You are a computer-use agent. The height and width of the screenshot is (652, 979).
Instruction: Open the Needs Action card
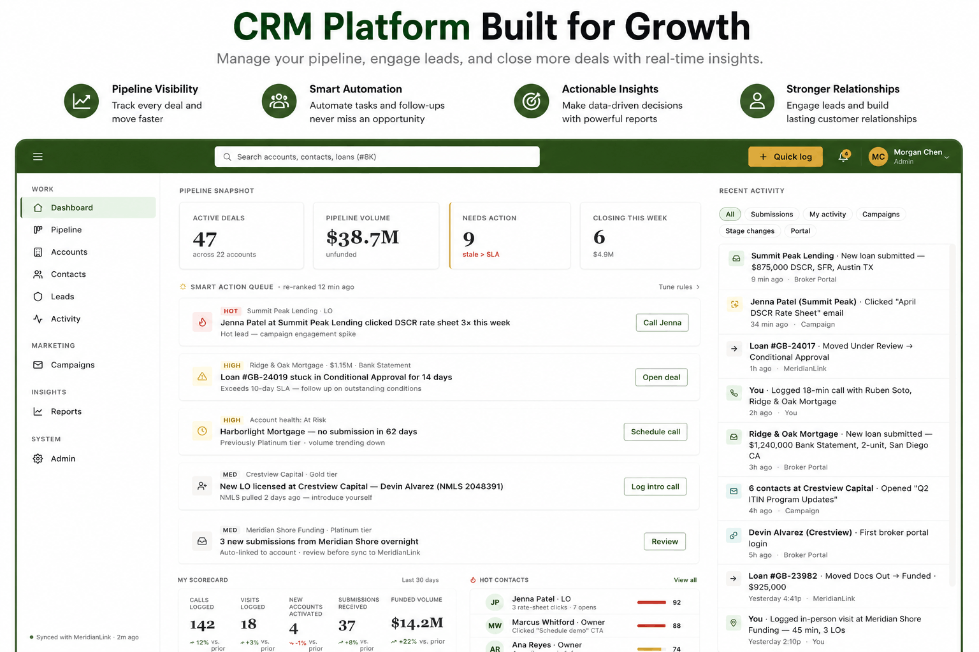pyautogui.click(x=509, y=236)
